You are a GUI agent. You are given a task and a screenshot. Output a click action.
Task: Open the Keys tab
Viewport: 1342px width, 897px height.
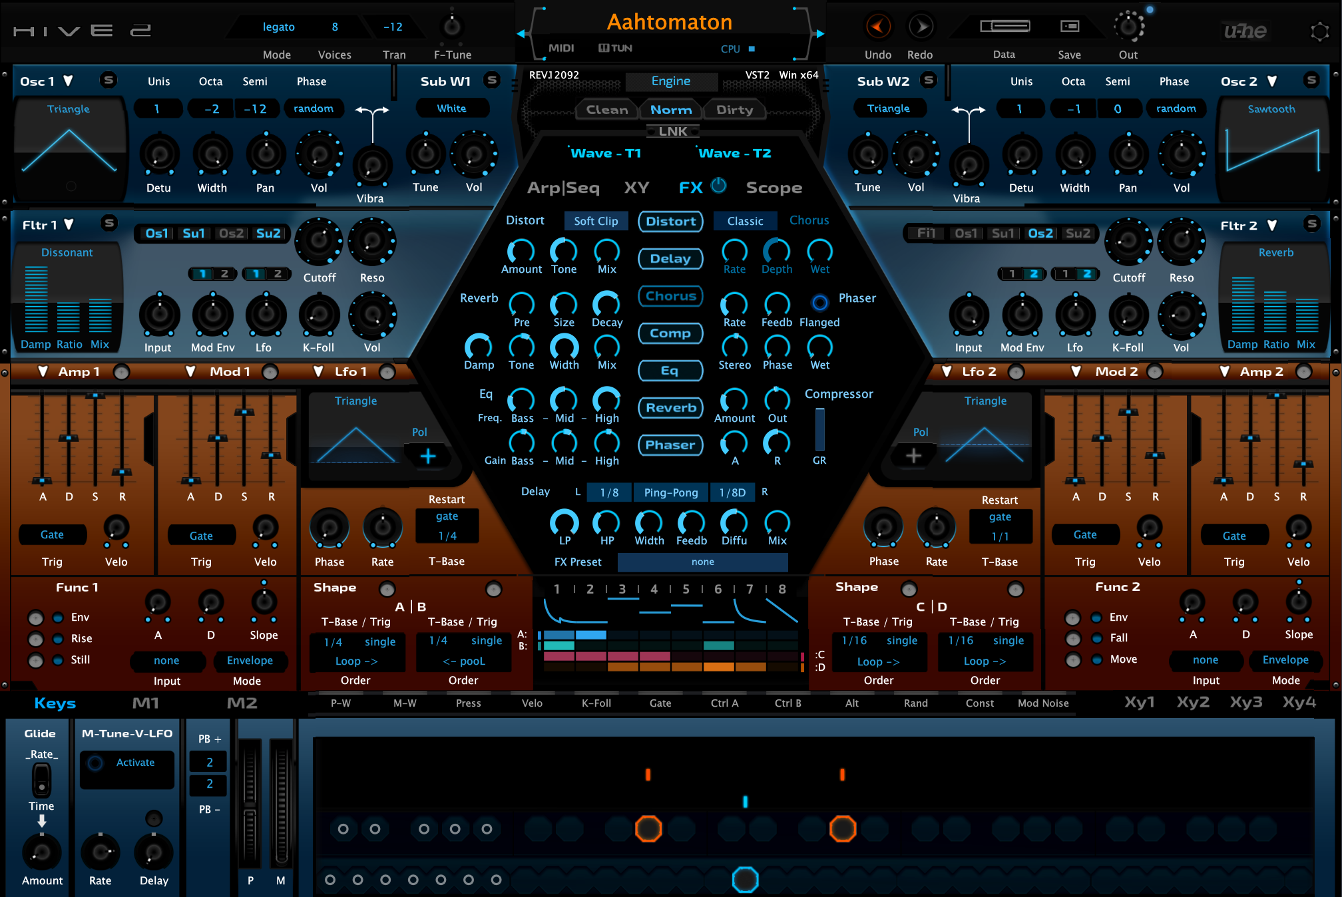coord(55,703)
